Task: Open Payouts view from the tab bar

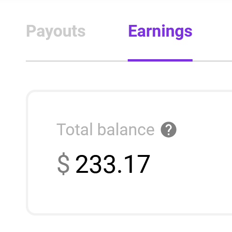Action: pos(56,31)
